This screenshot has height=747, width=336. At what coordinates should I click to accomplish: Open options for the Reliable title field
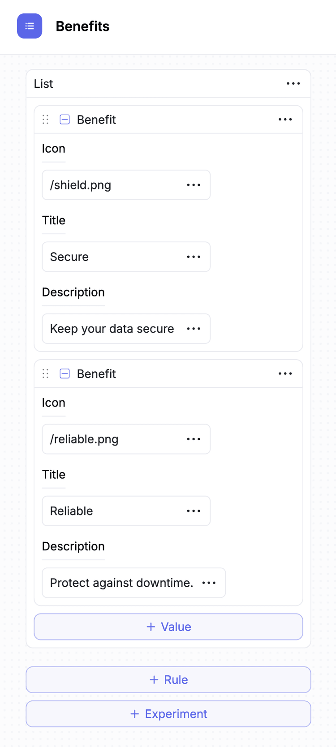pos(194,511)
